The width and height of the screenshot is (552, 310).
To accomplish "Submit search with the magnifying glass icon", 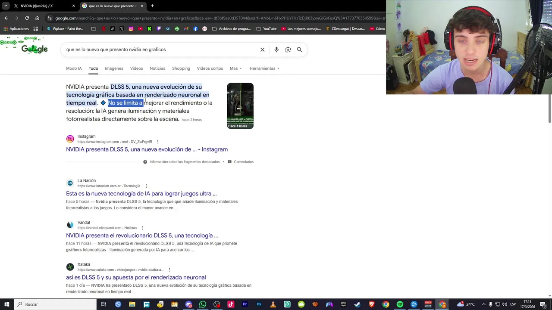I will [x=299, y=50].
